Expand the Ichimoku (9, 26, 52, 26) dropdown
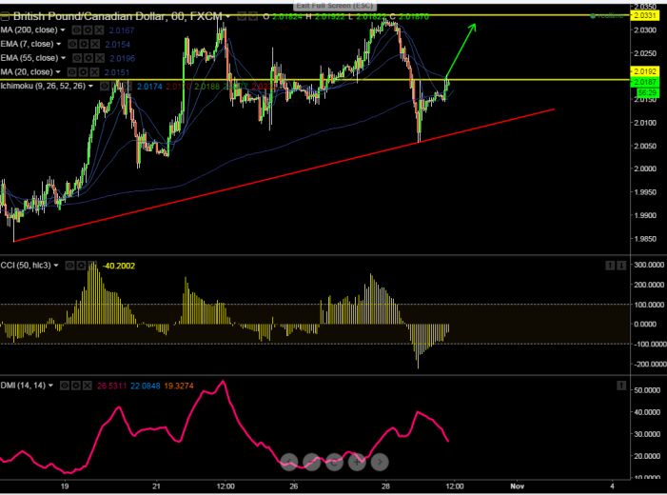Image resolution: width=667 pixels, height=495 pixels. [90, 86]
